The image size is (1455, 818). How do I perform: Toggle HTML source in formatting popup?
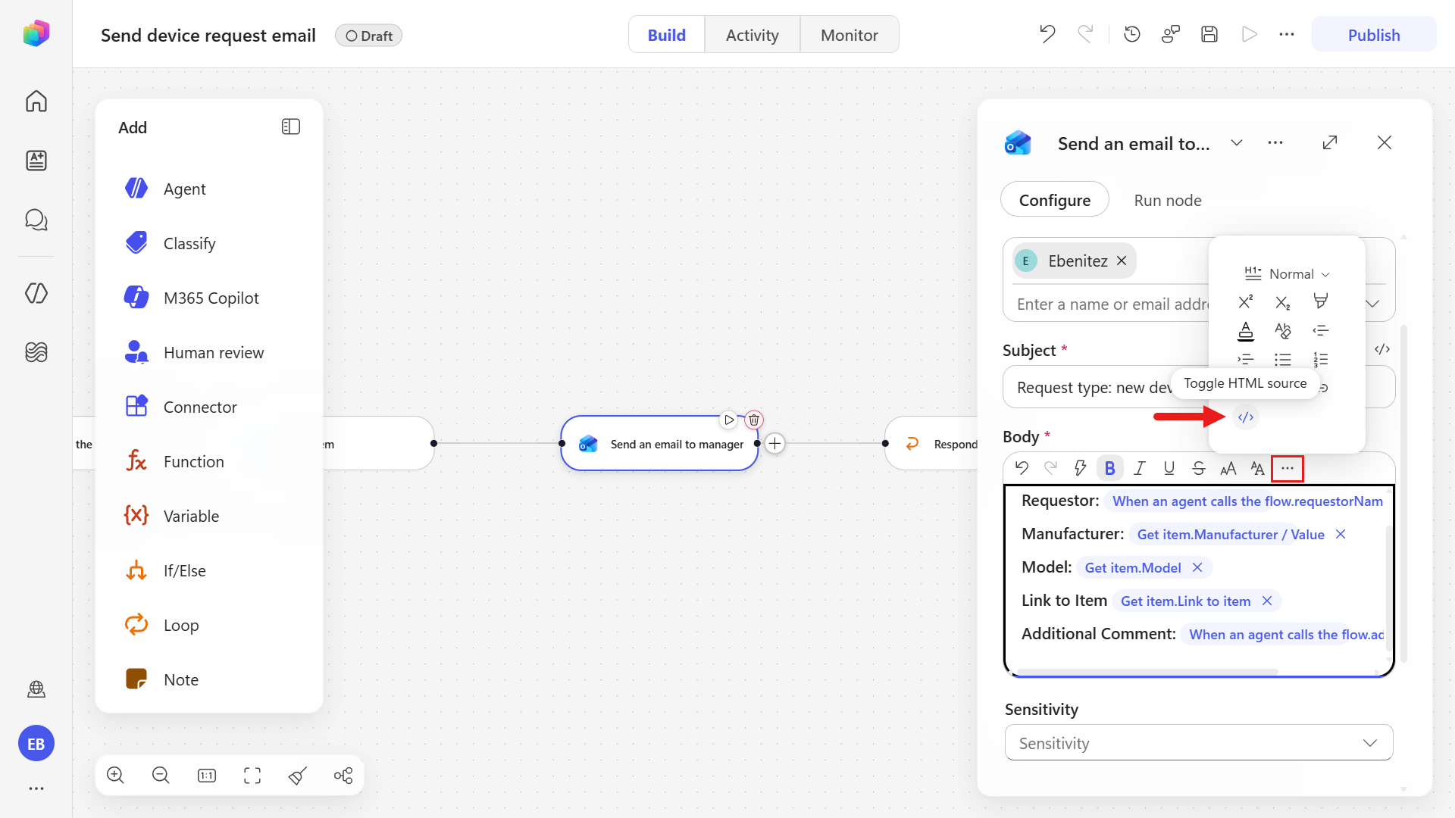coord(1246,417)
